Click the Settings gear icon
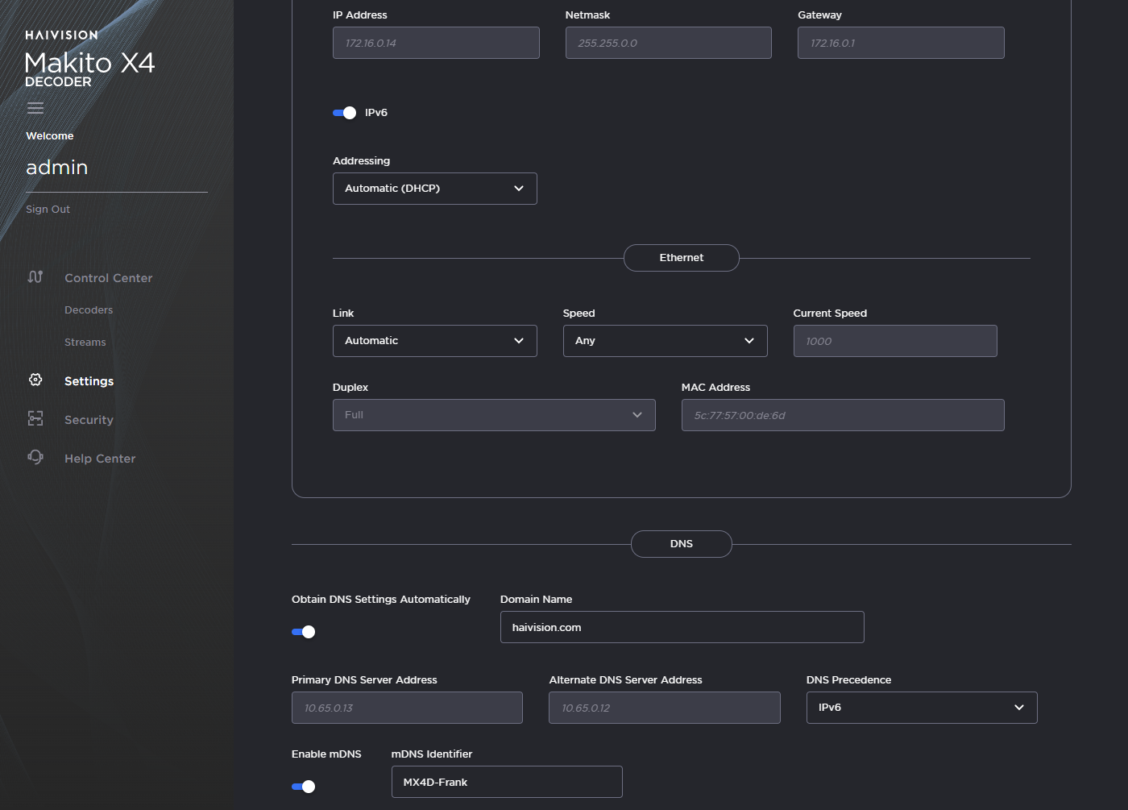Screen dimensions: 1128x810 pos(35,380)
